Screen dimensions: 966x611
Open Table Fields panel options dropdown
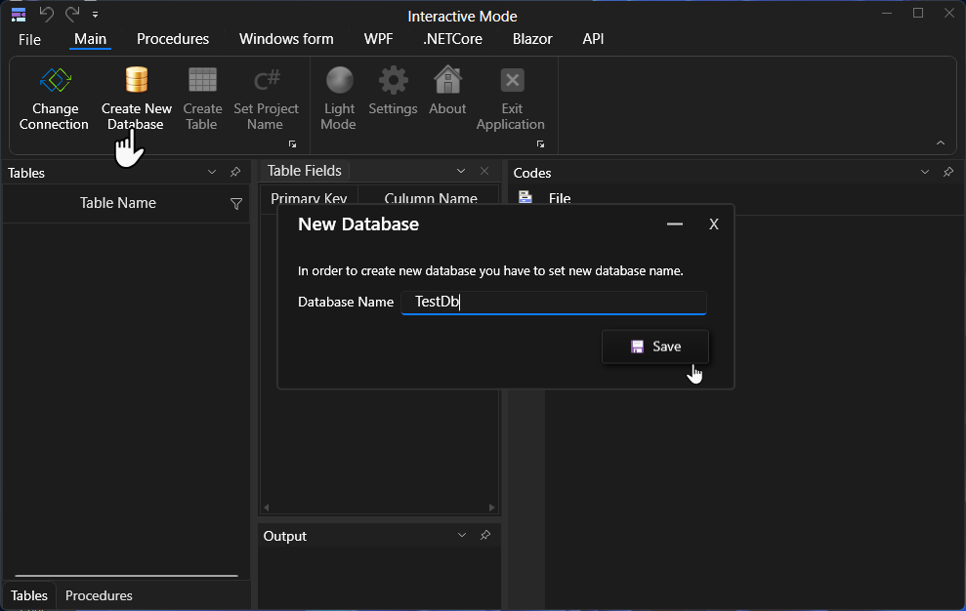[x=461, y=171]
